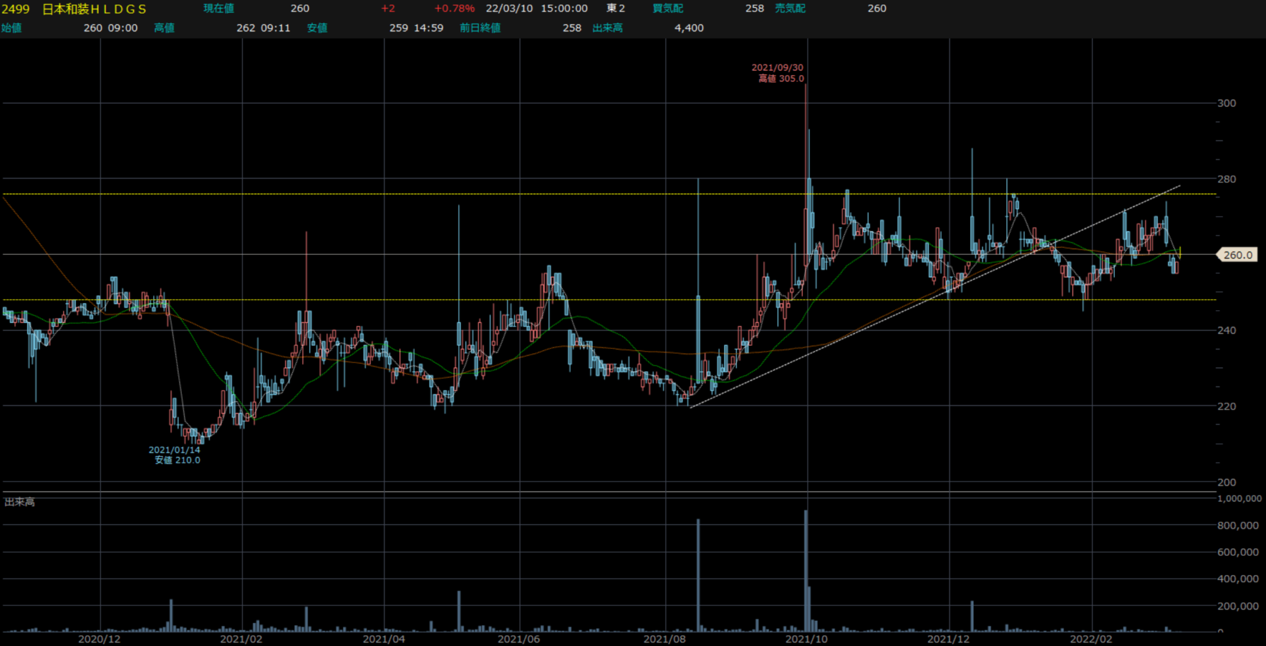This screenshot has height=646, width=1266.
Task: Click the 1,000,000 volume axis label
Action: pos(1240,498)
